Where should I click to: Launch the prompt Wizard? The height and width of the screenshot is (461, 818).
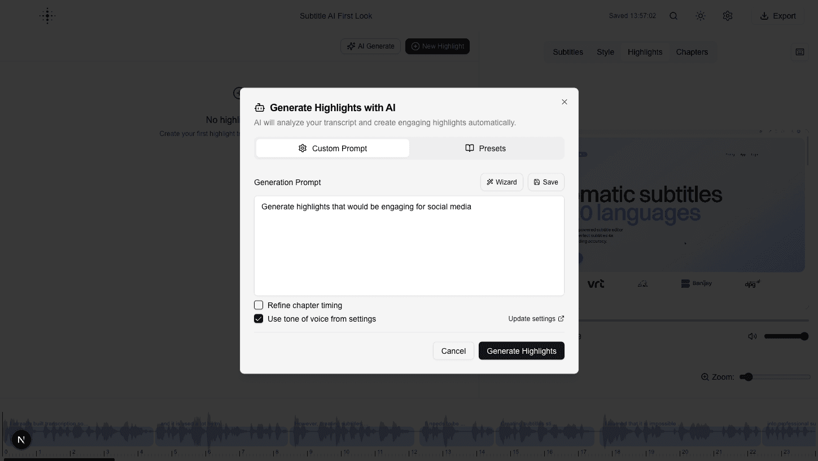[501, 182]
